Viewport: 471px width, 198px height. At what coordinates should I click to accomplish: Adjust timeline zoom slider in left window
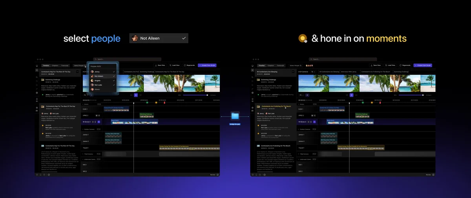(195, 95)
